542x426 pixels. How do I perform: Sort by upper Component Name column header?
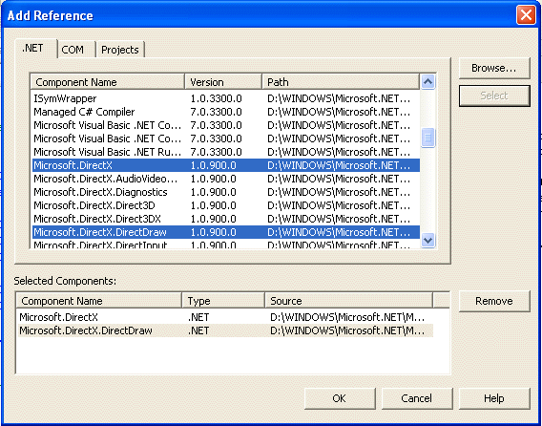coord(108,82)
